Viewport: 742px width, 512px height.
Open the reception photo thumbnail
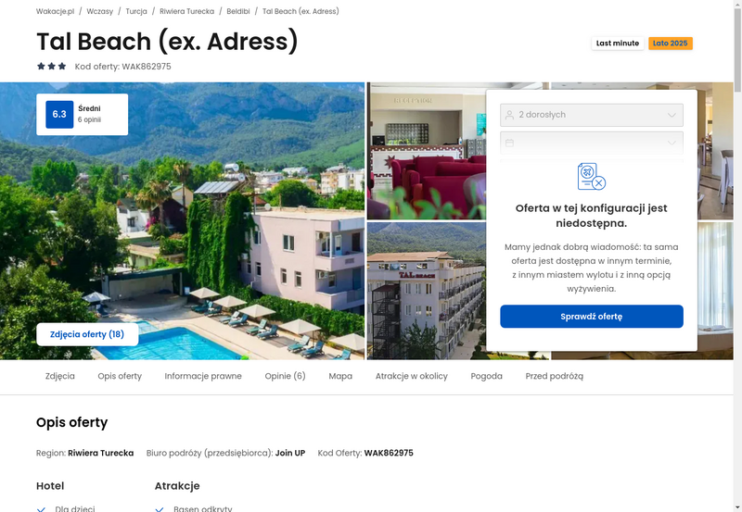click(427, 151)
